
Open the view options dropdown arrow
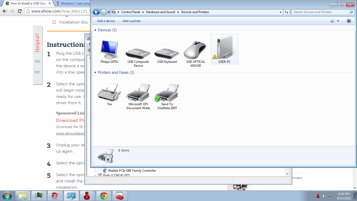point(338,21)
